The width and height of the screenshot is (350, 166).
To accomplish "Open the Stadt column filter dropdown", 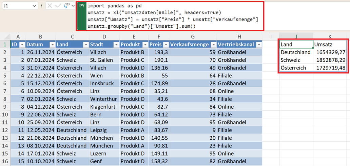I will (116, 45).
